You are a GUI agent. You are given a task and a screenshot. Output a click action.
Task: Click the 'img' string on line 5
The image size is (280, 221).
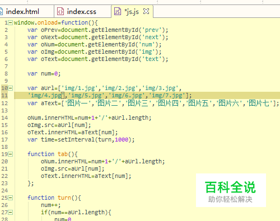147,52
